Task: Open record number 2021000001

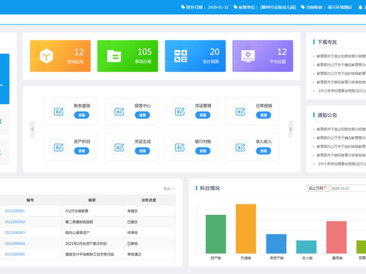Action: tap(15, 211)
